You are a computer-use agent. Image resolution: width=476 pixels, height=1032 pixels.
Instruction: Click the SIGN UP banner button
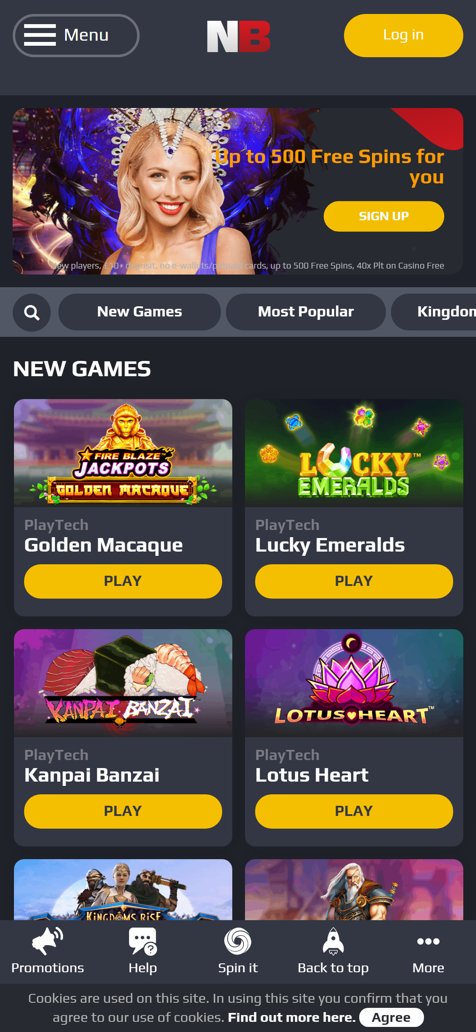pyautogui.click(x=384, y=216)
